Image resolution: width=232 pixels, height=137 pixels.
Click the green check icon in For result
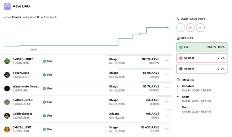pyautogui.click(x=181, y=47)
